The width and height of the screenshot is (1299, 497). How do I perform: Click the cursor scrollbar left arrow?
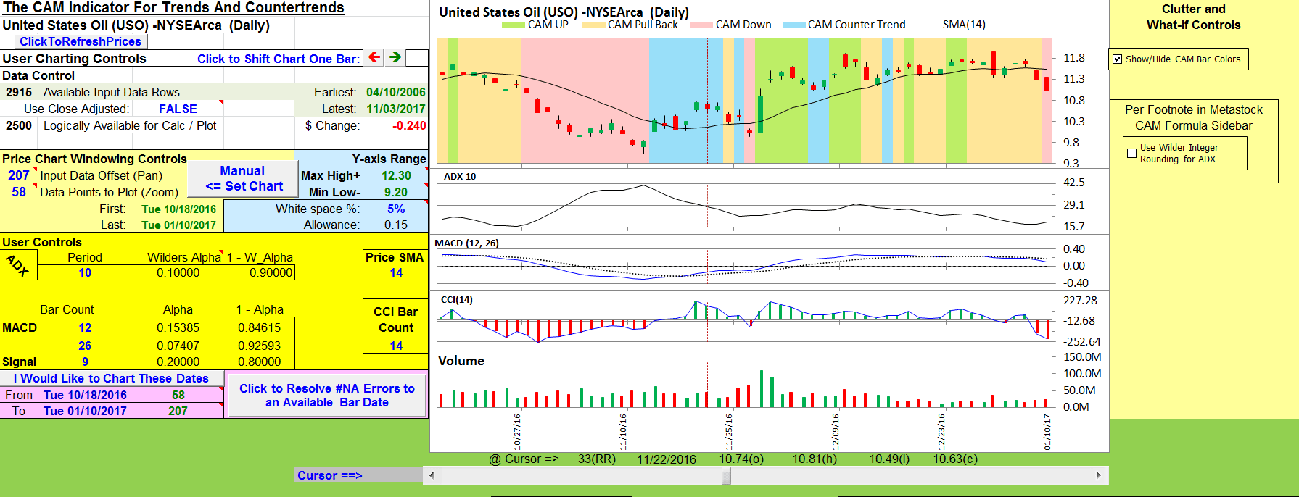pos(432,476)
